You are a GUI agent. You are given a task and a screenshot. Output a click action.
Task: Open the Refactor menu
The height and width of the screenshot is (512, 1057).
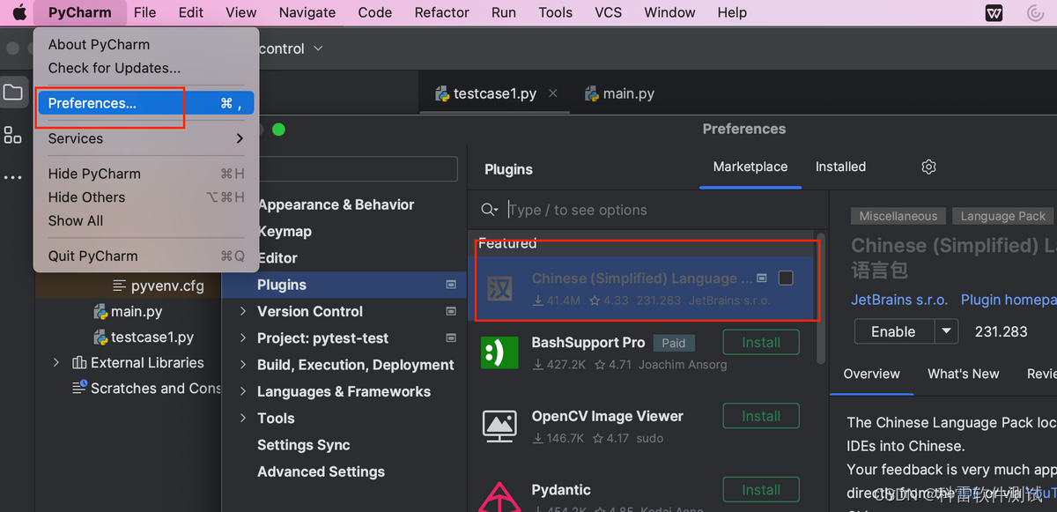pos(441,12)
